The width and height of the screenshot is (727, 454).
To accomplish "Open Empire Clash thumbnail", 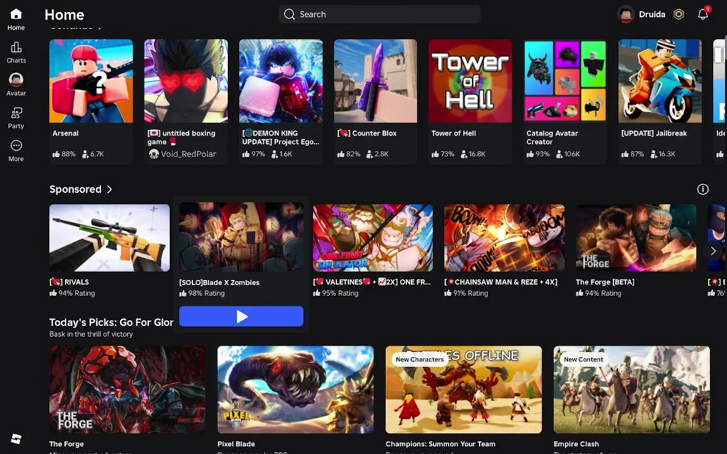I will 632,390.
